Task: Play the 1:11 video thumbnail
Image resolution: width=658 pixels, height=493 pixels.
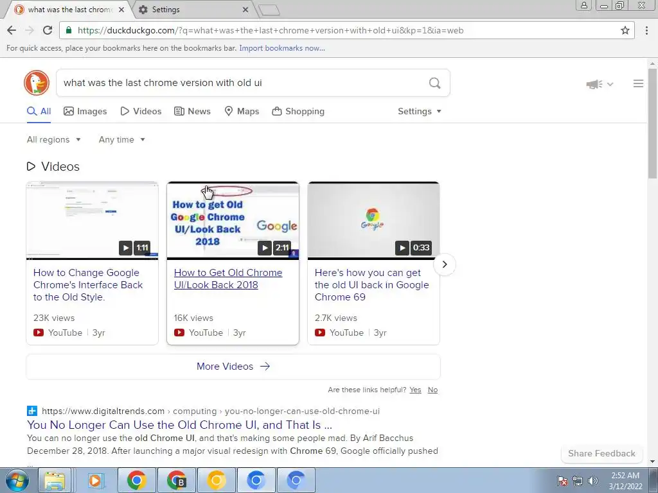Action: tap(93, 221)
